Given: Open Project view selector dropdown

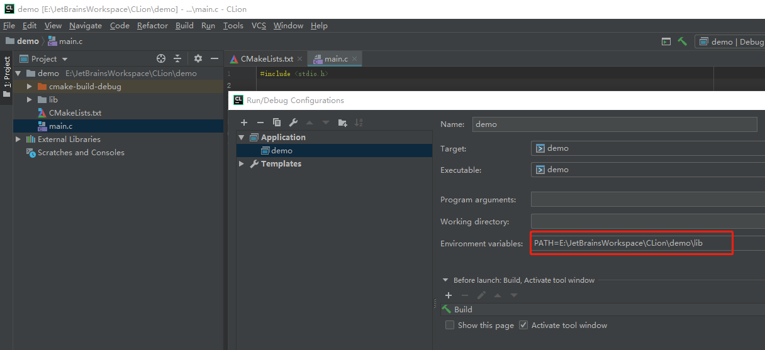Looking at the screenshot, I should [x=43, y=58].
